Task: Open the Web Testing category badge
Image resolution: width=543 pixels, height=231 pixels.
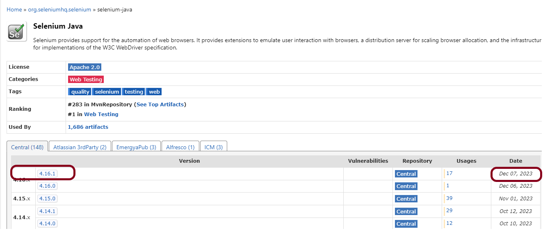Action: 86,79
